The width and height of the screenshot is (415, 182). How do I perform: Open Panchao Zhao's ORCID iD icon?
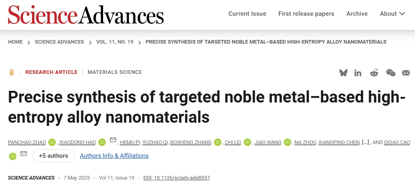tap(52, 142)
